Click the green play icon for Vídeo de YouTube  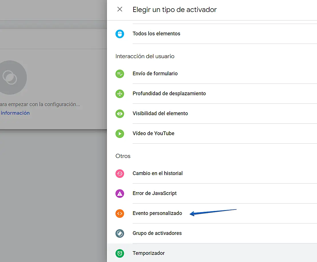(x=120, y=134)
